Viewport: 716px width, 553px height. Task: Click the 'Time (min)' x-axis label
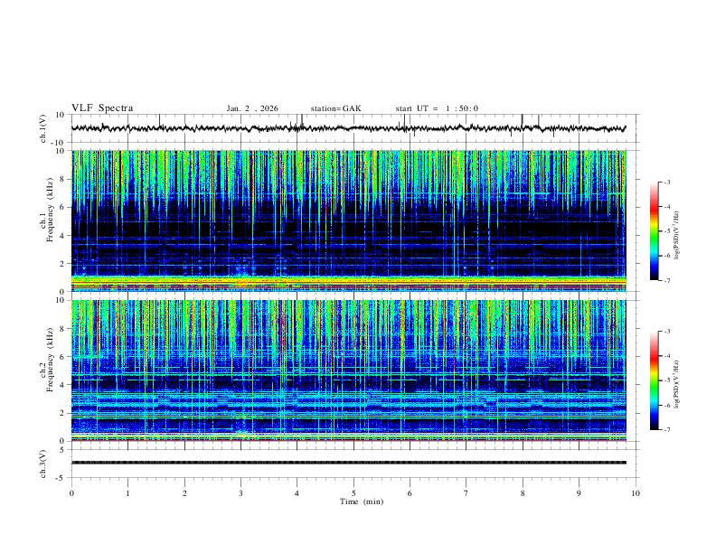click(x=362, y=501)
